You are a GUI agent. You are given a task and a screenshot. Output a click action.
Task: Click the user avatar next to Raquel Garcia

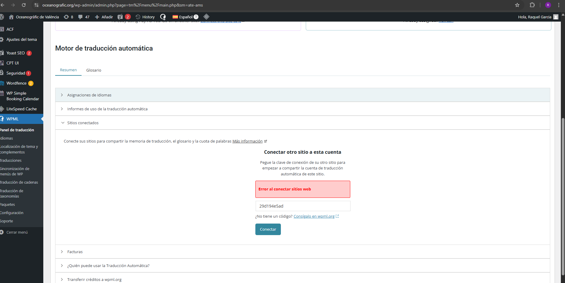point(556,17)
